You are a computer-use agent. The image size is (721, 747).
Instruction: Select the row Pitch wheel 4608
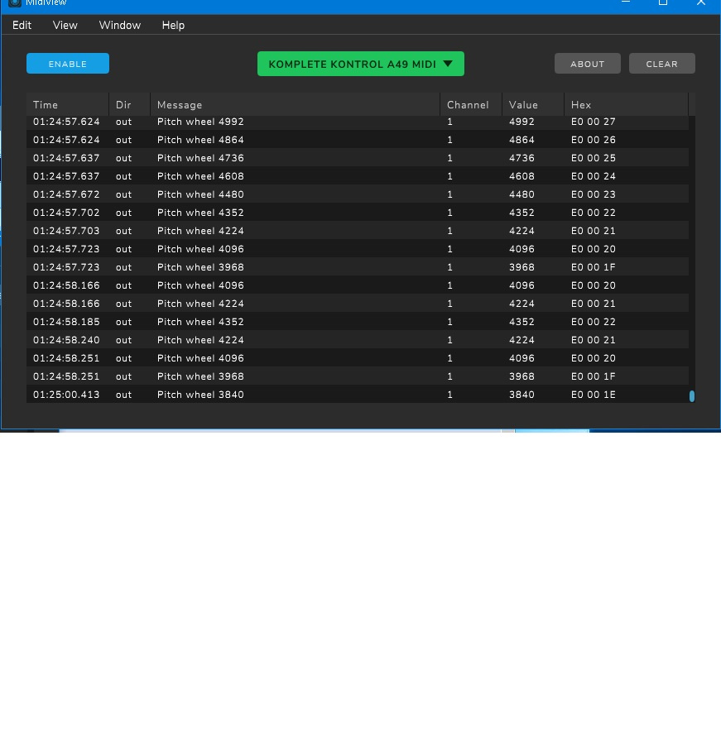coord(358,176)
